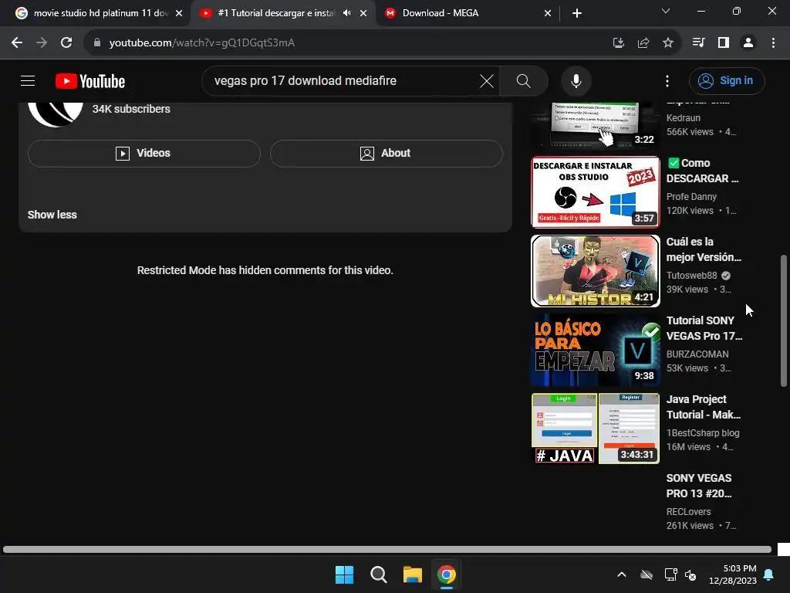Click the 1BestCsharp blog channel name

[x=703, y=432]
